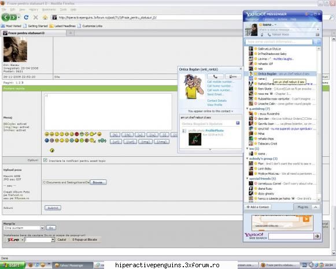This screenshot has width=336, height=269.
Task: Open the Bookmarks menu in Firefox
Action: coord(49,10)
